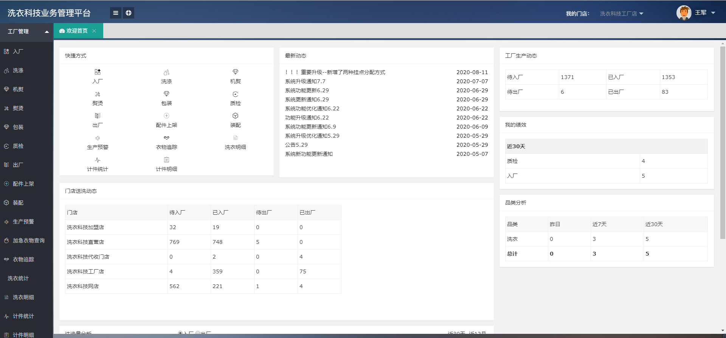Click the 洗衣科技网店 row name
Image resolution: width=726 pixels, height=338 pixels.
83,286
